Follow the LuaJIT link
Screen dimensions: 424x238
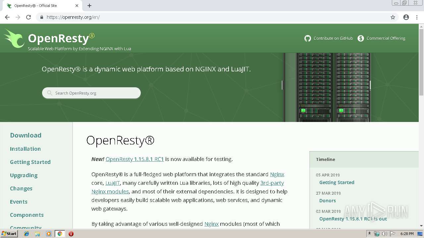point(113,183)
